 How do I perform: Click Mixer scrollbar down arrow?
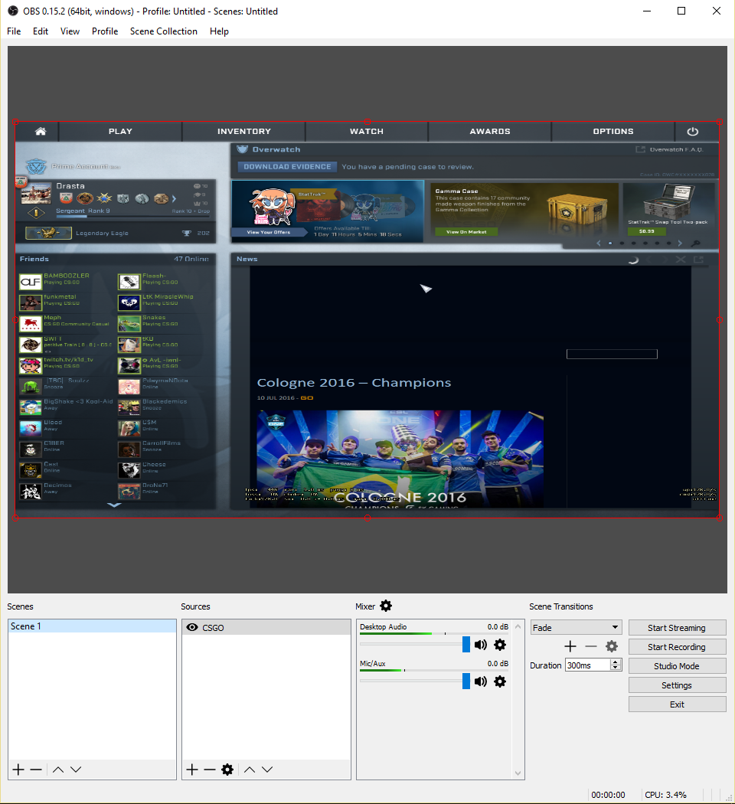tap(518, 773)
